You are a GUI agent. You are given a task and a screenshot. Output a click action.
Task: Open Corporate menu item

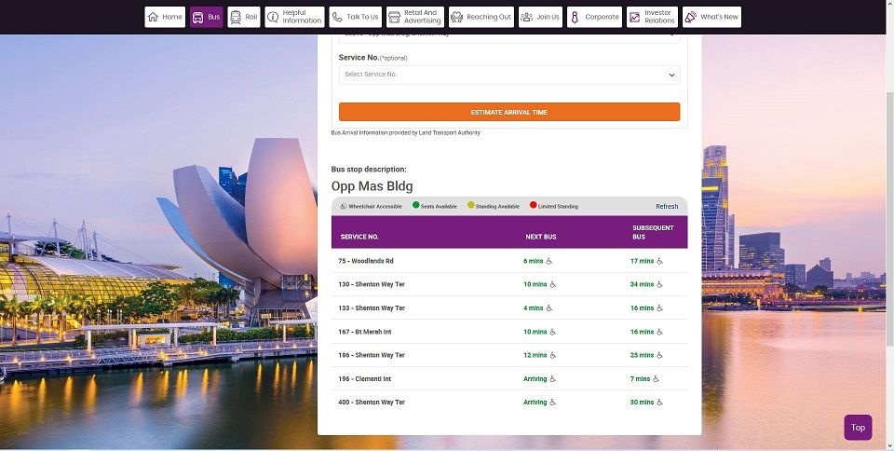click(595, 17)
